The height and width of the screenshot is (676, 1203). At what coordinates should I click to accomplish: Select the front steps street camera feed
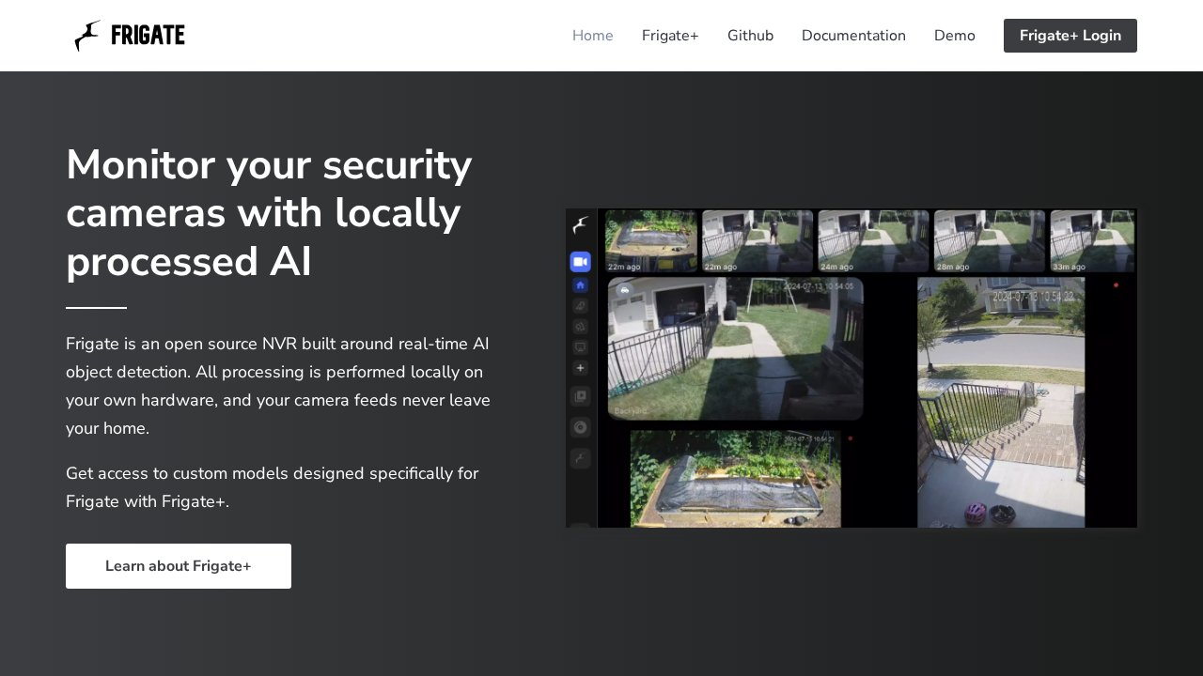pyautogui.click(x=1001, y=402)
